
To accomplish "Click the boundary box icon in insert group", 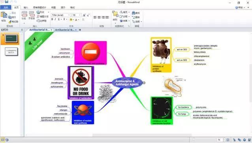I will coord(38,21).
